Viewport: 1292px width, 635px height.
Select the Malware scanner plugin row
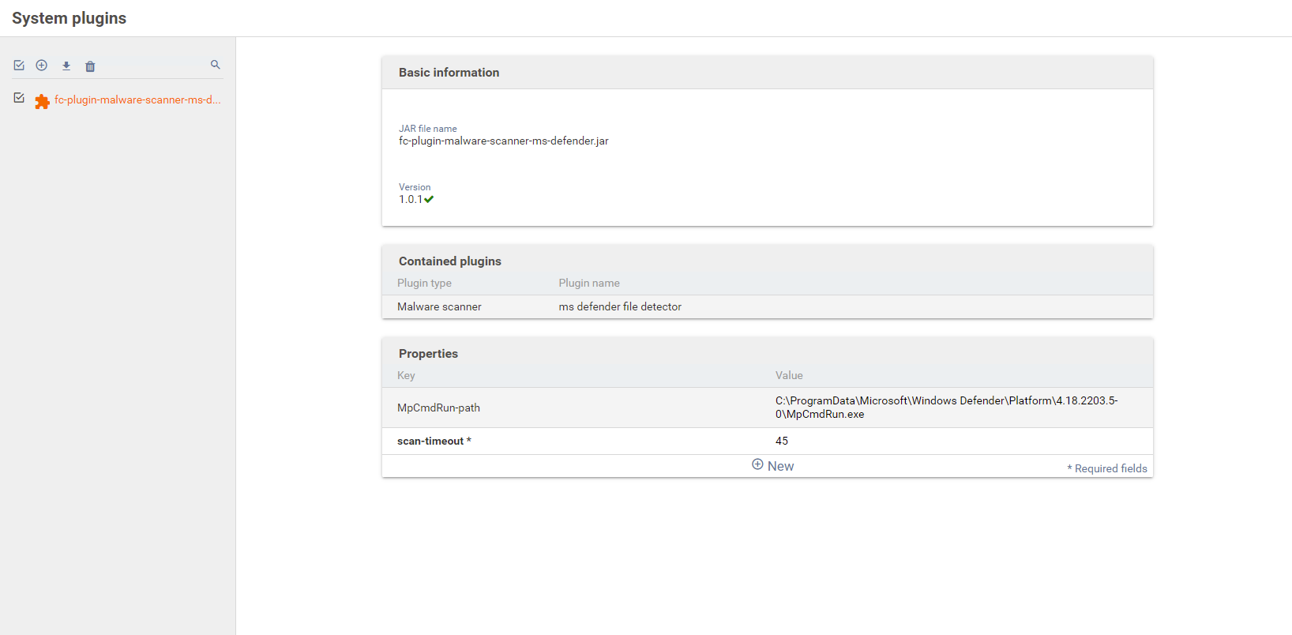tap(439, 306)
